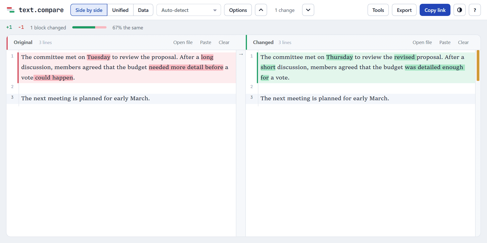Image resolution: width=487 pixels, height=243 pixels.
Task: Click the 'Changed' pane heading
Action: coord(263,43)
